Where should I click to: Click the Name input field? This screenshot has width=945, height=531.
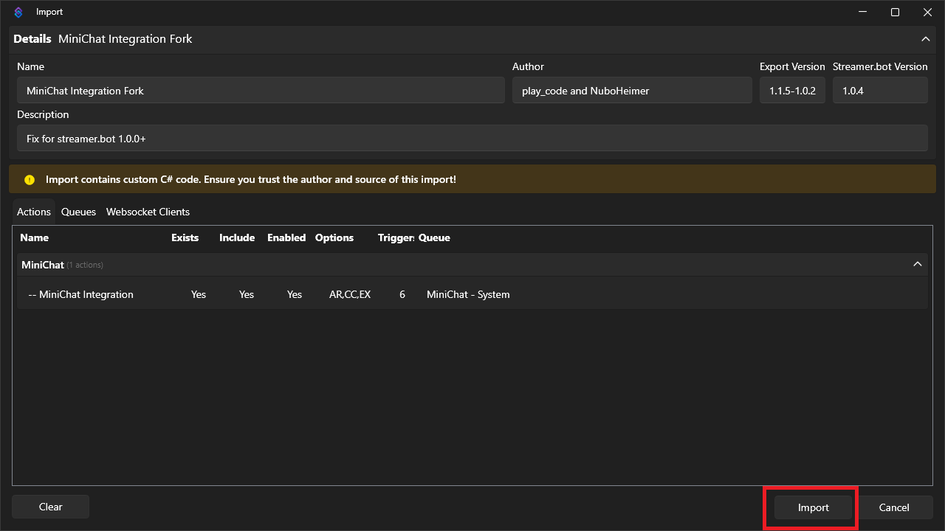click(261, 91)
